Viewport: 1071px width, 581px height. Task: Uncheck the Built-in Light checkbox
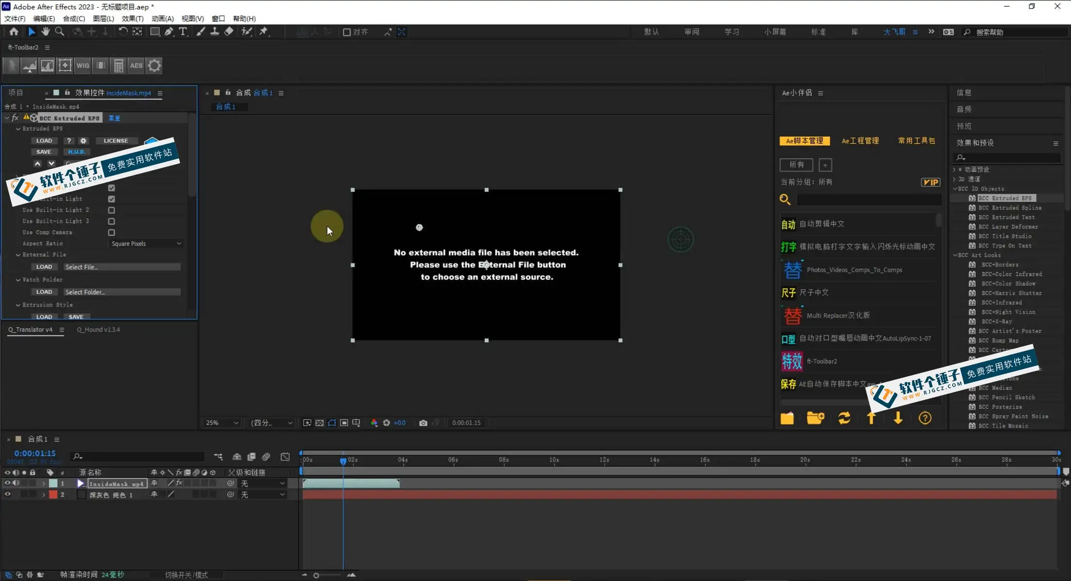coord(111,199)
